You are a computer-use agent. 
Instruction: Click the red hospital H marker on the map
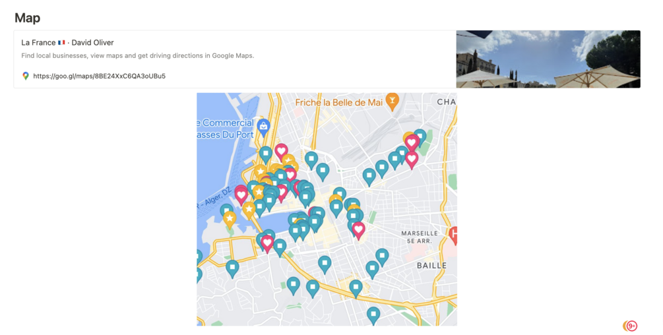pos(453,234)
